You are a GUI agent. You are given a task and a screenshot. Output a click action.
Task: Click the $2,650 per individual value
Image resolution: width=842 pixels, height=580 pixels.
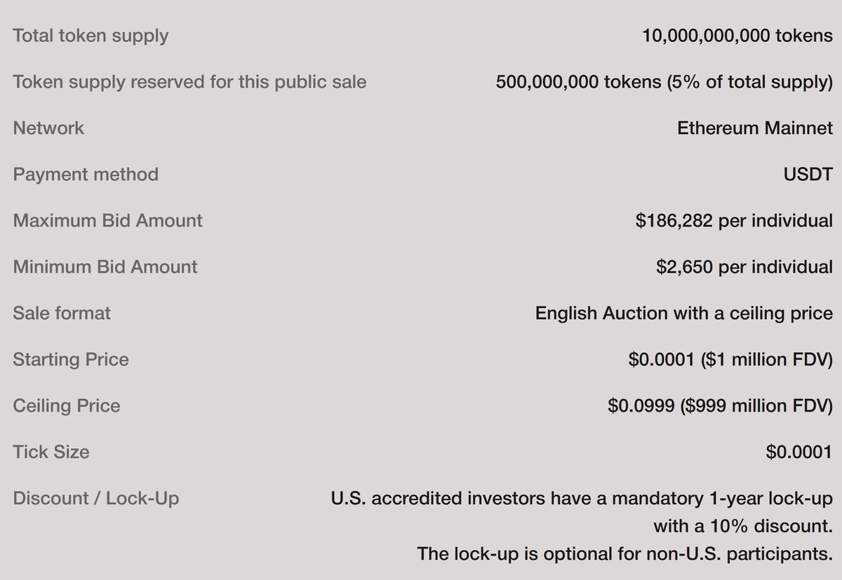point(744,267)
